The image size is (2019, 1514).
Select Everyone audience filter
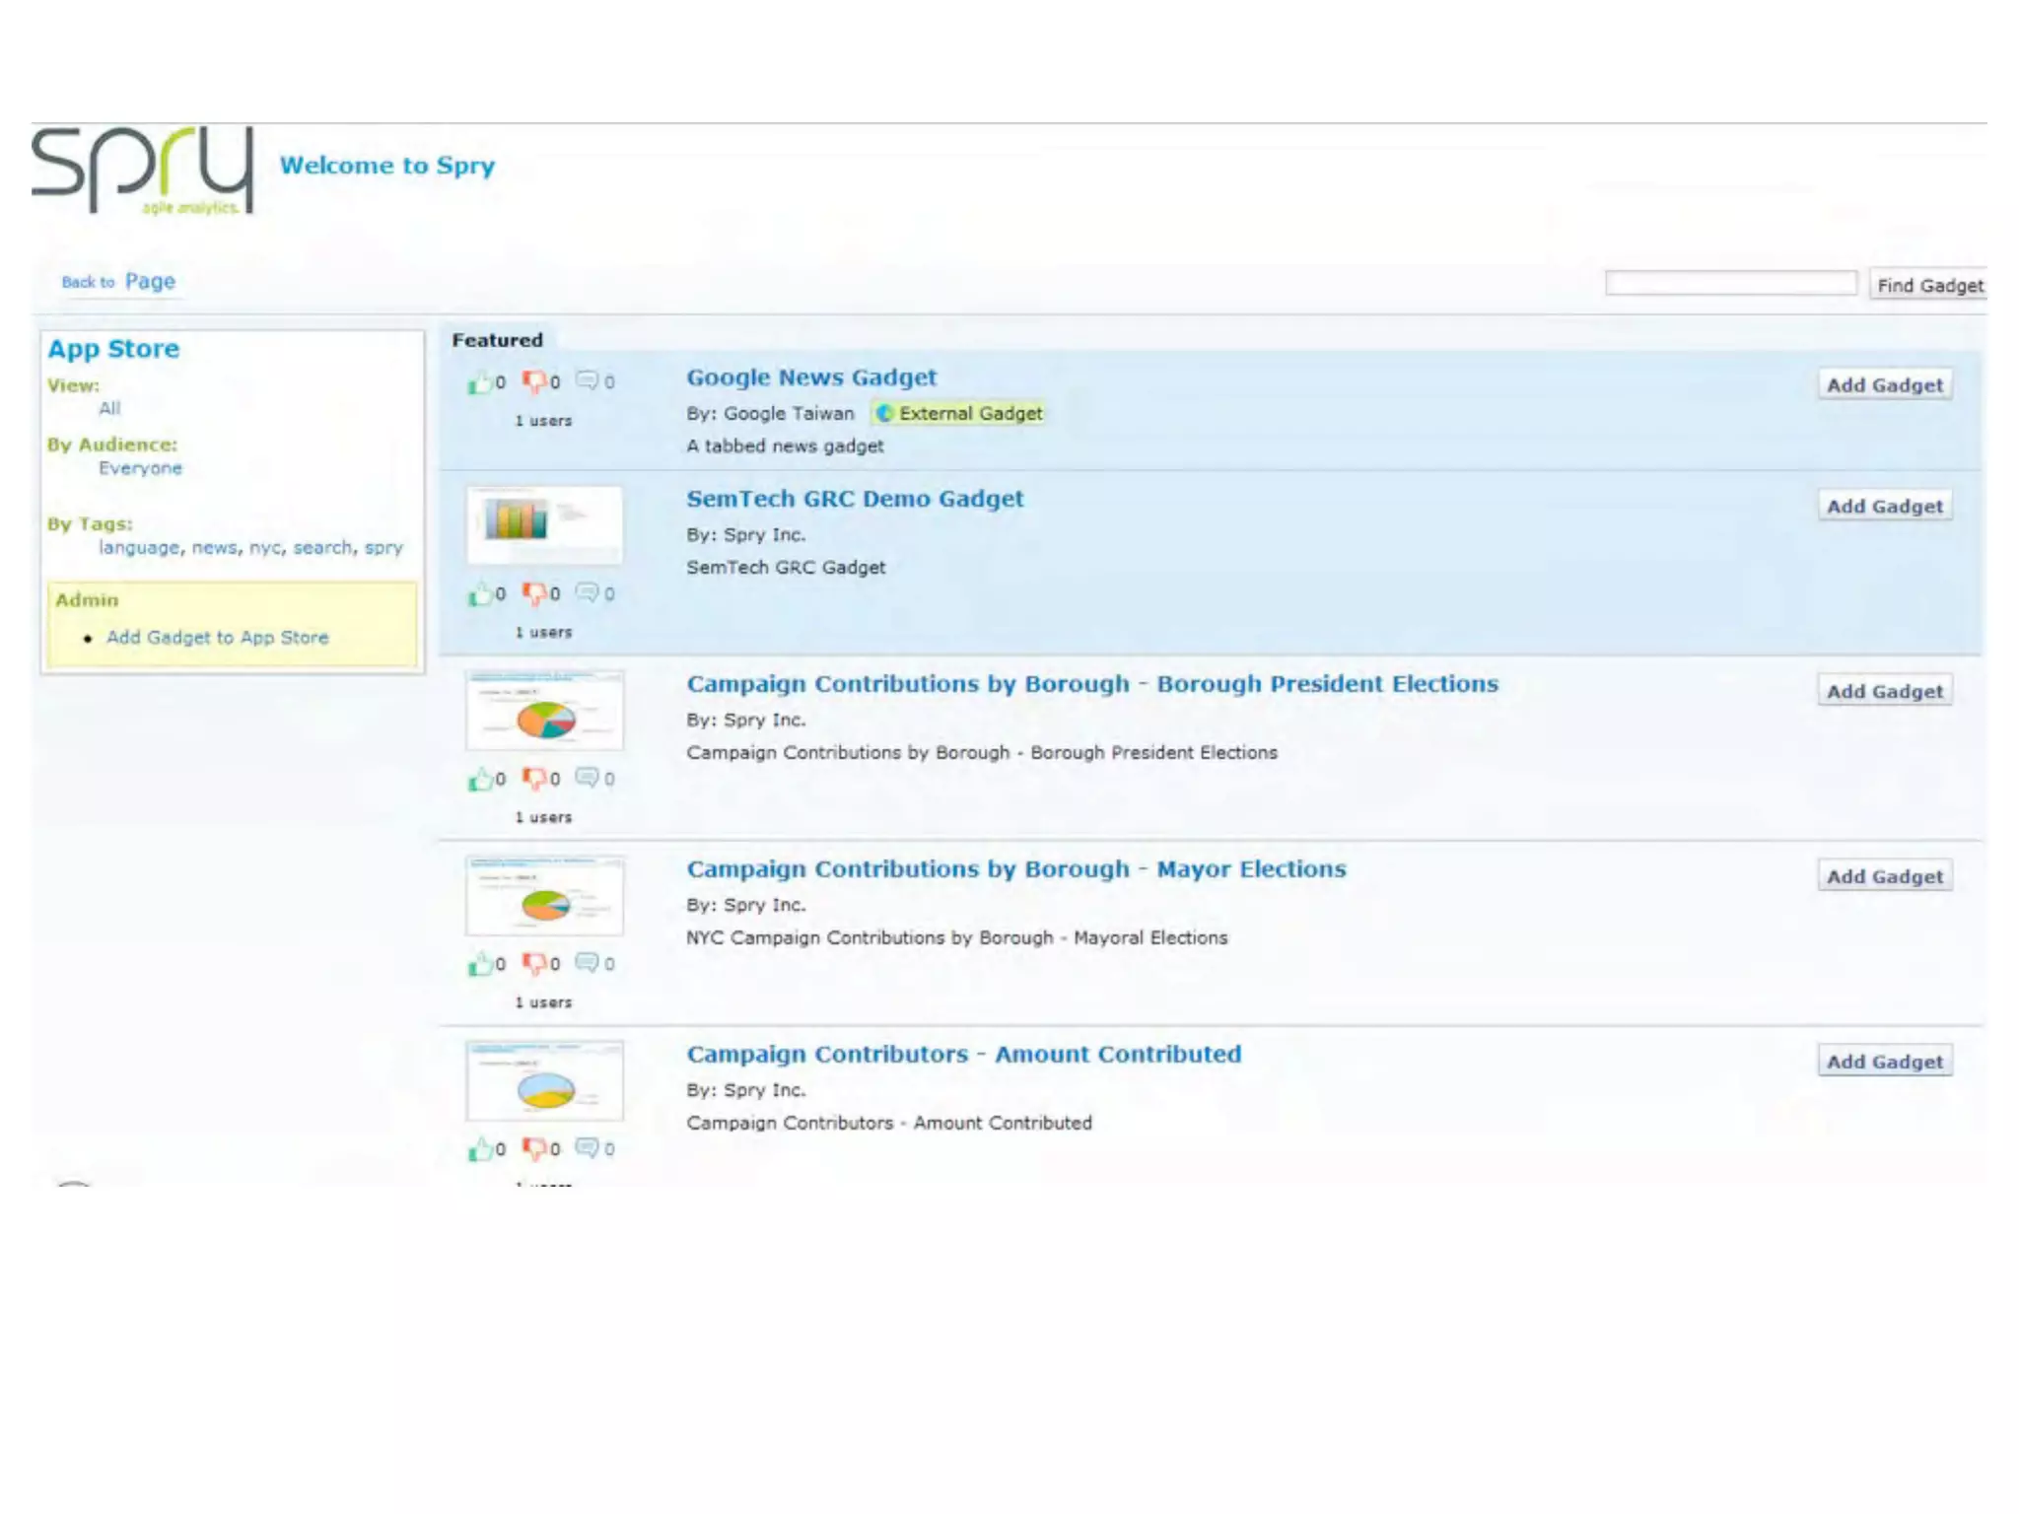[140, 468]
